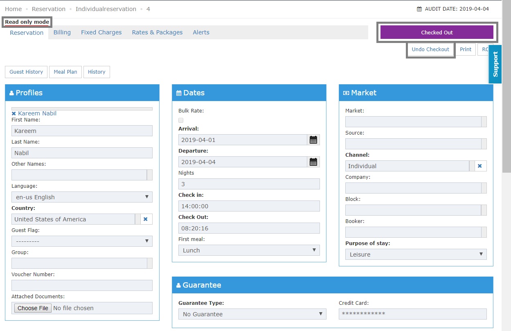Click the Read only mode label
Viewport: 511px width, 331px height.
[27, 22]
